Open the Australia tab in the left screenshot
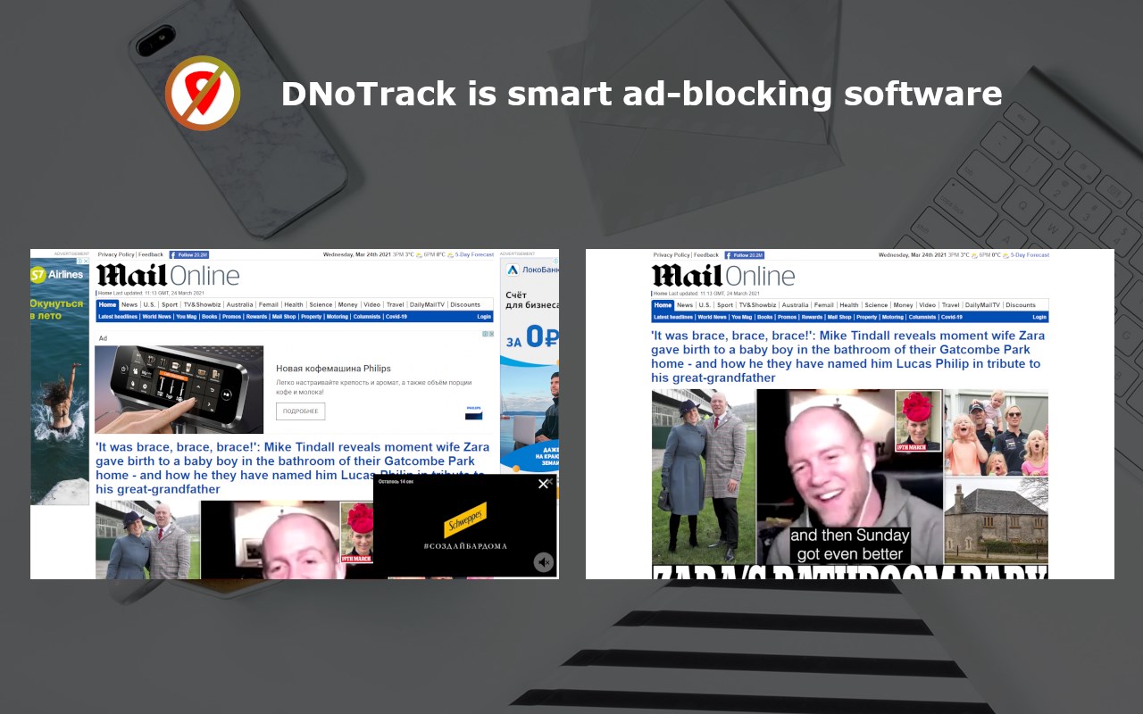This screenshot has width=1143, height=714. 239,304
